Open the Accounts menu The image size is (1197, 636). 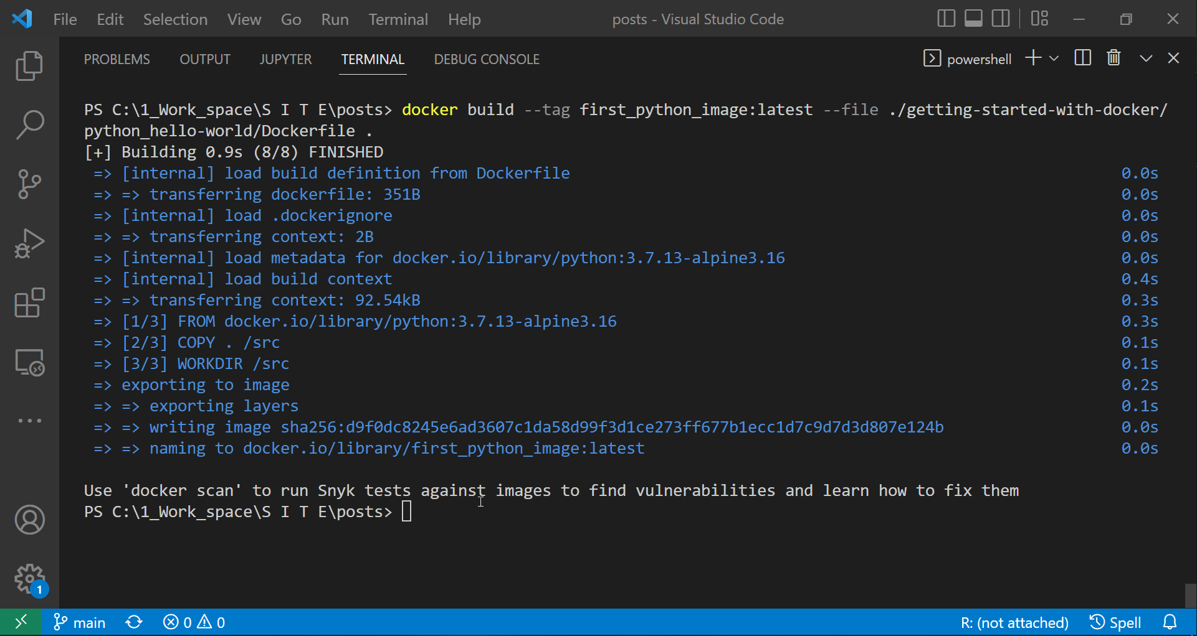(x=29, y=520)
